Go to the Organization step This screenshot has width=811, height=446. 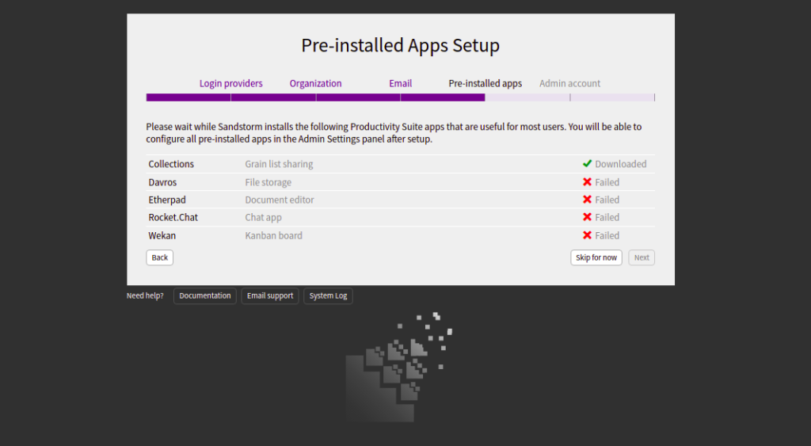(x=315, y=83)
